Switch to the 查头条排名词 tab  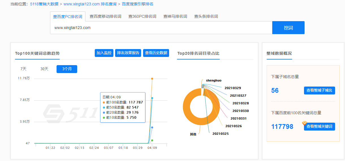206,16
